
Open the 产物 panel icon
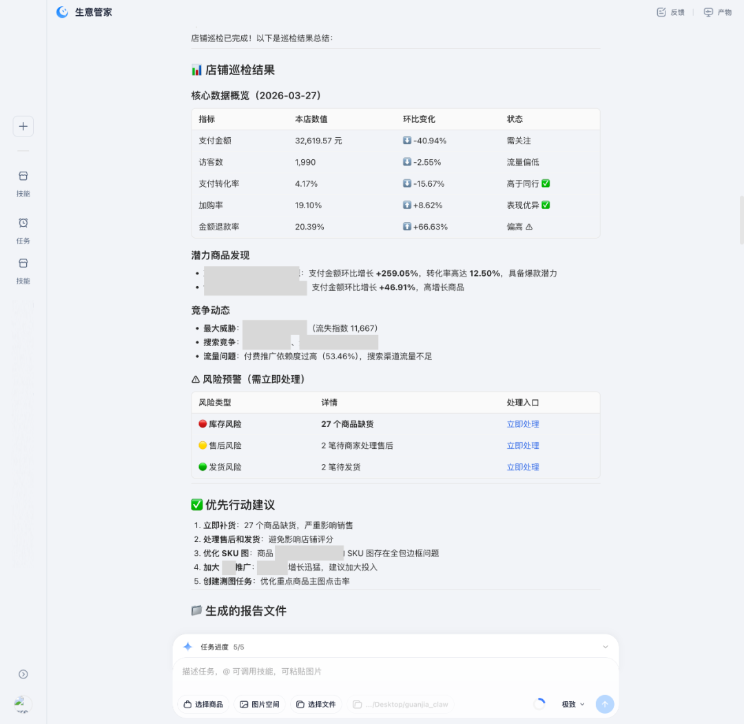point(709,12)
